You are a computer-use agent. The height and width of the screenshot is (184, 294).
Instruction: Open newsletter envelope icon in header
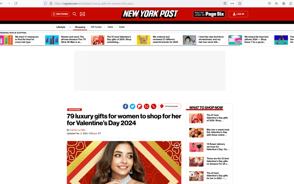pos(82,14)
